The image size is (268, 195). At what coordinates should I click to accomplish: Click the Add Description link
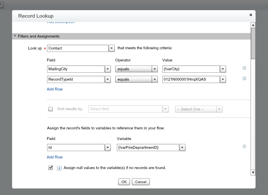[x=61, y=23]
